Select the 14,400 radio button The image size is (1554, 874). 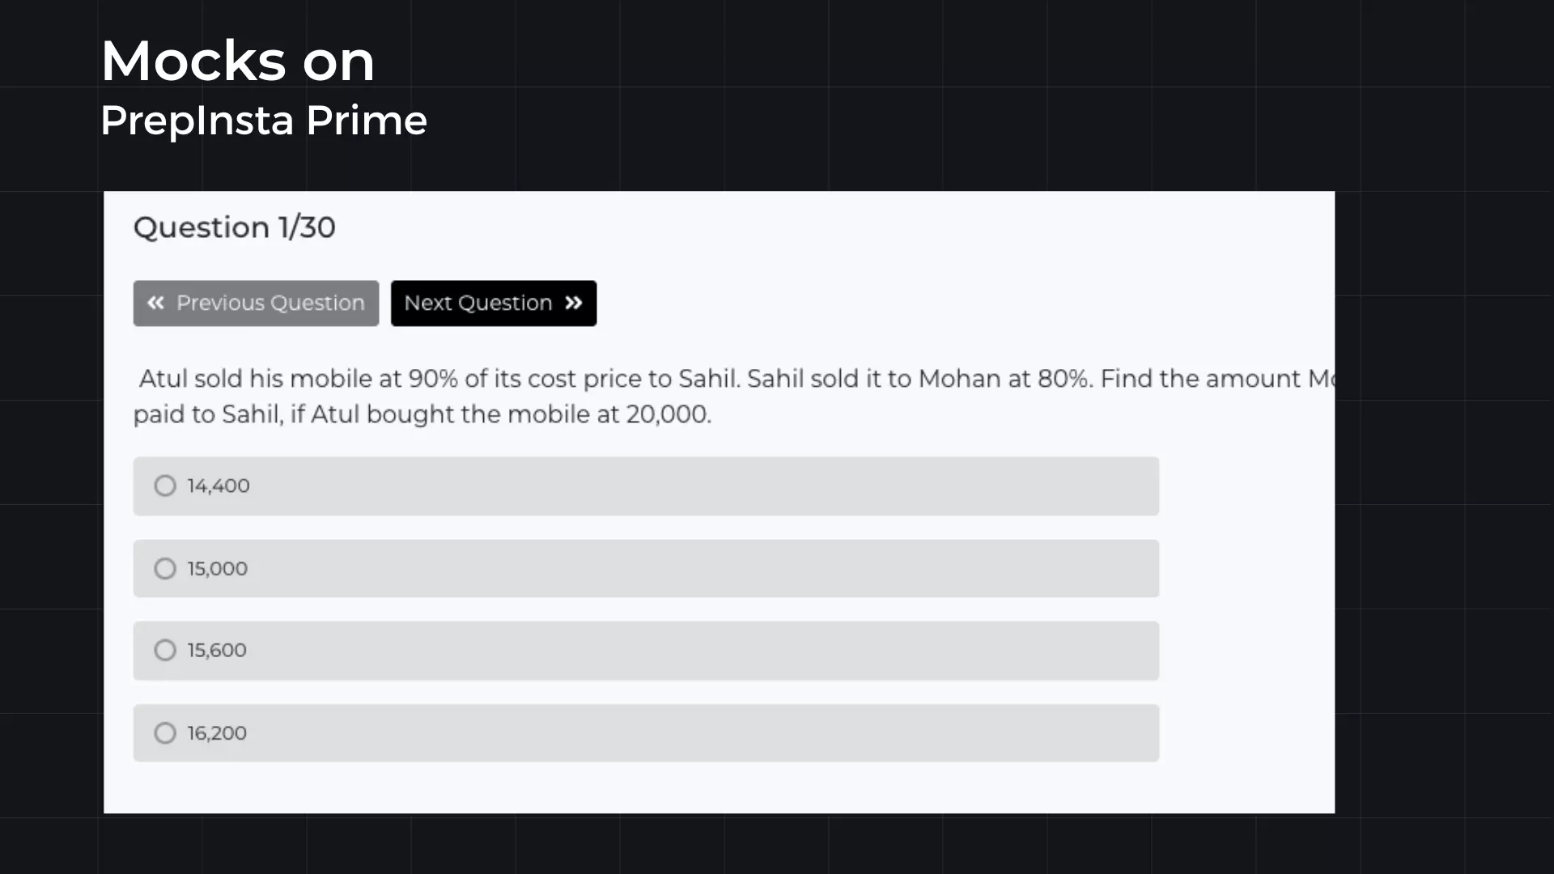click(165, 486)
